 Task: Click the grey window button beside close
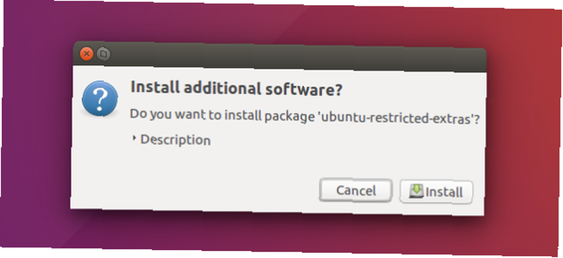click(x=104, y=54)
